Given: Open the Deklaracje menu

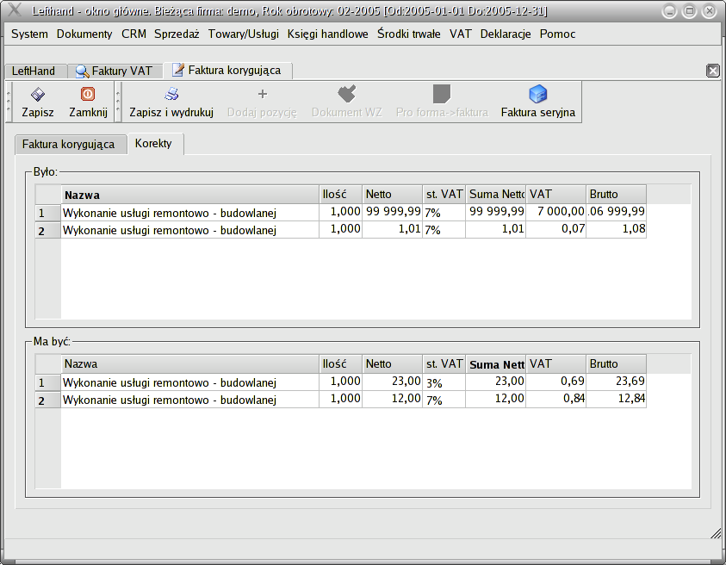Looking at the screenshot, I should [x=506, y=34].
